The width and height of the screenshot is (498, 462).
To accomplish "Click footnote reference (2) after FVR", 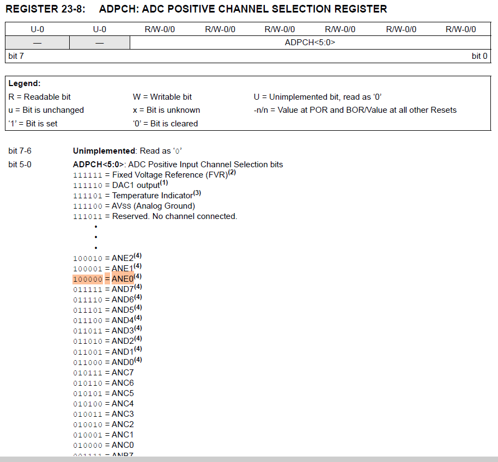I will [x=232, y=173].
